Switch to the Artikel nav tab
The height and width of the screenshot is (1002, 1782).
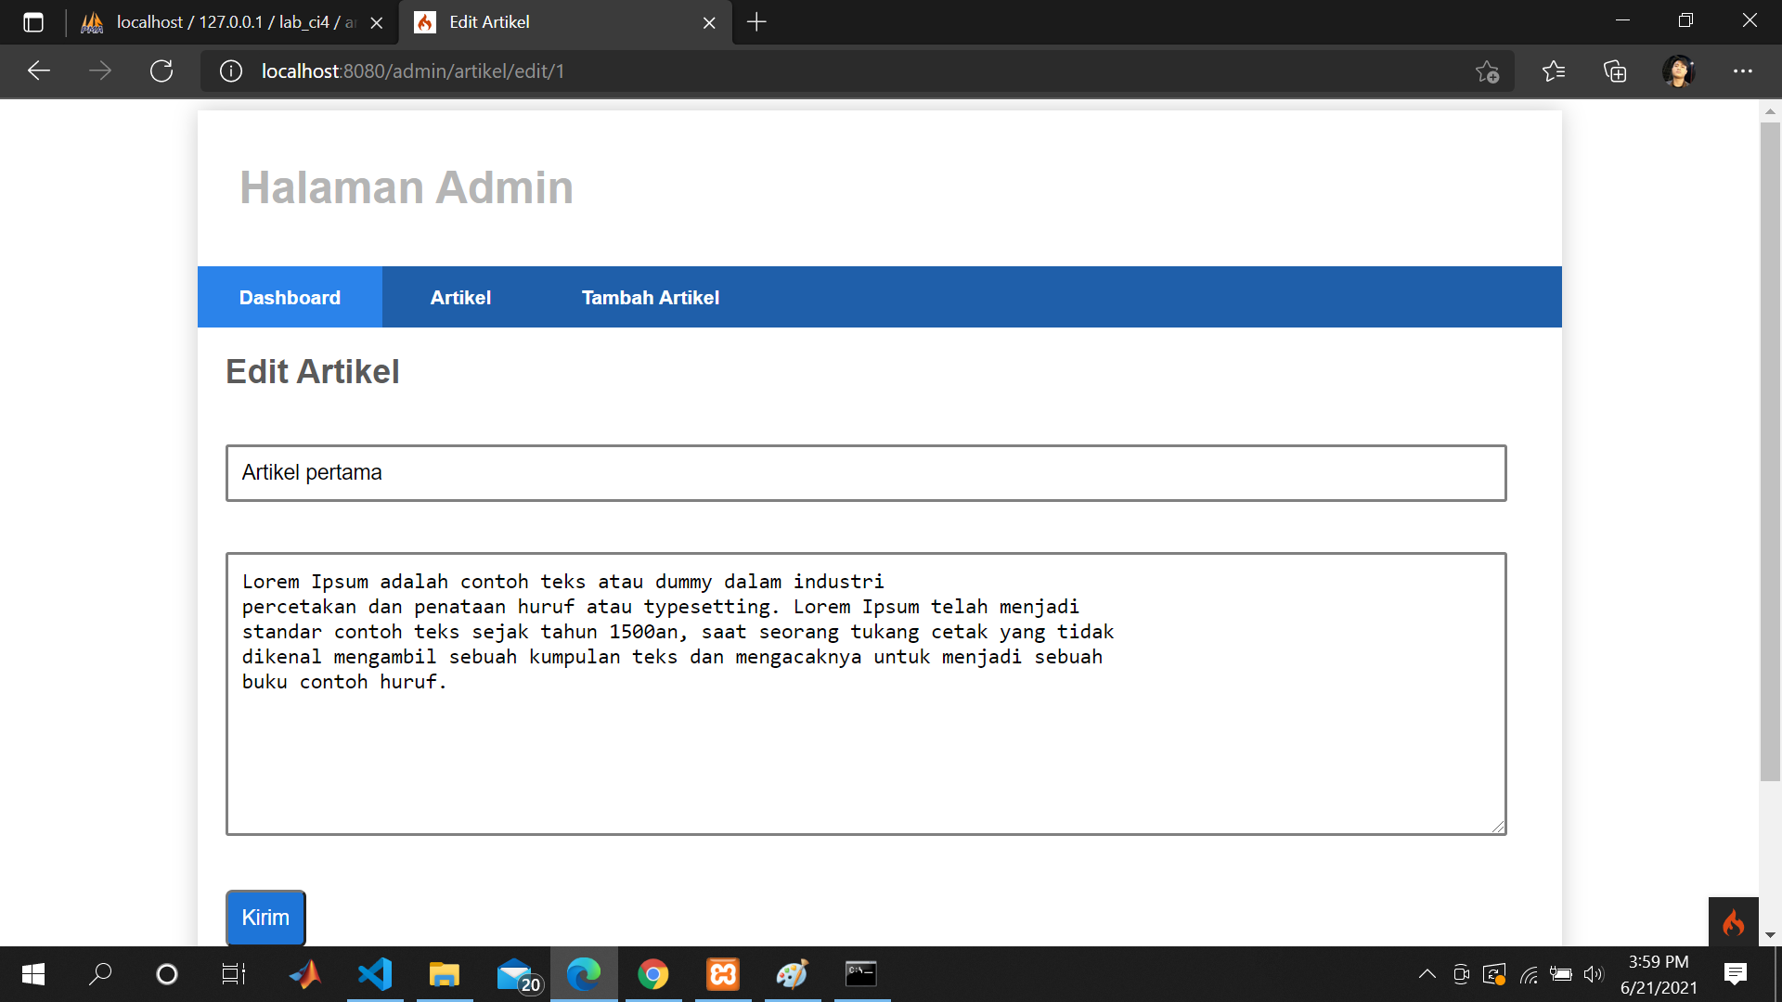(x=460, y=297)
